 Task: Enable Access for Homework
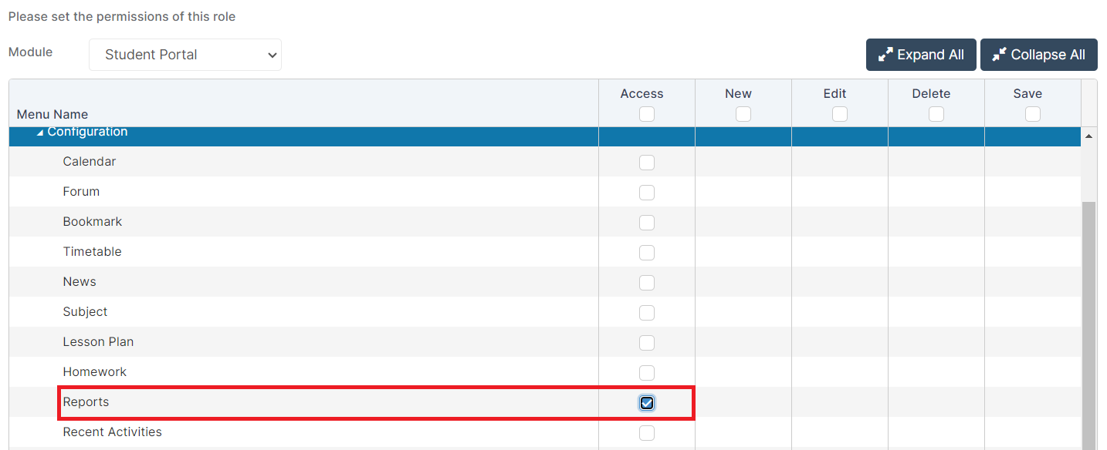[647, 373]
